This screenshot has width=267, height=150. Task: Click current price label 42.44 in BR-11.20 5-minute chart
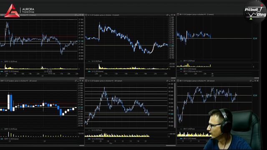coord(255,38)
